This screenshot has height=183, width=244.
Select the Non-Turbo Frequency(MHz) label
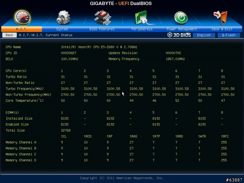click(x=28, y=95)
